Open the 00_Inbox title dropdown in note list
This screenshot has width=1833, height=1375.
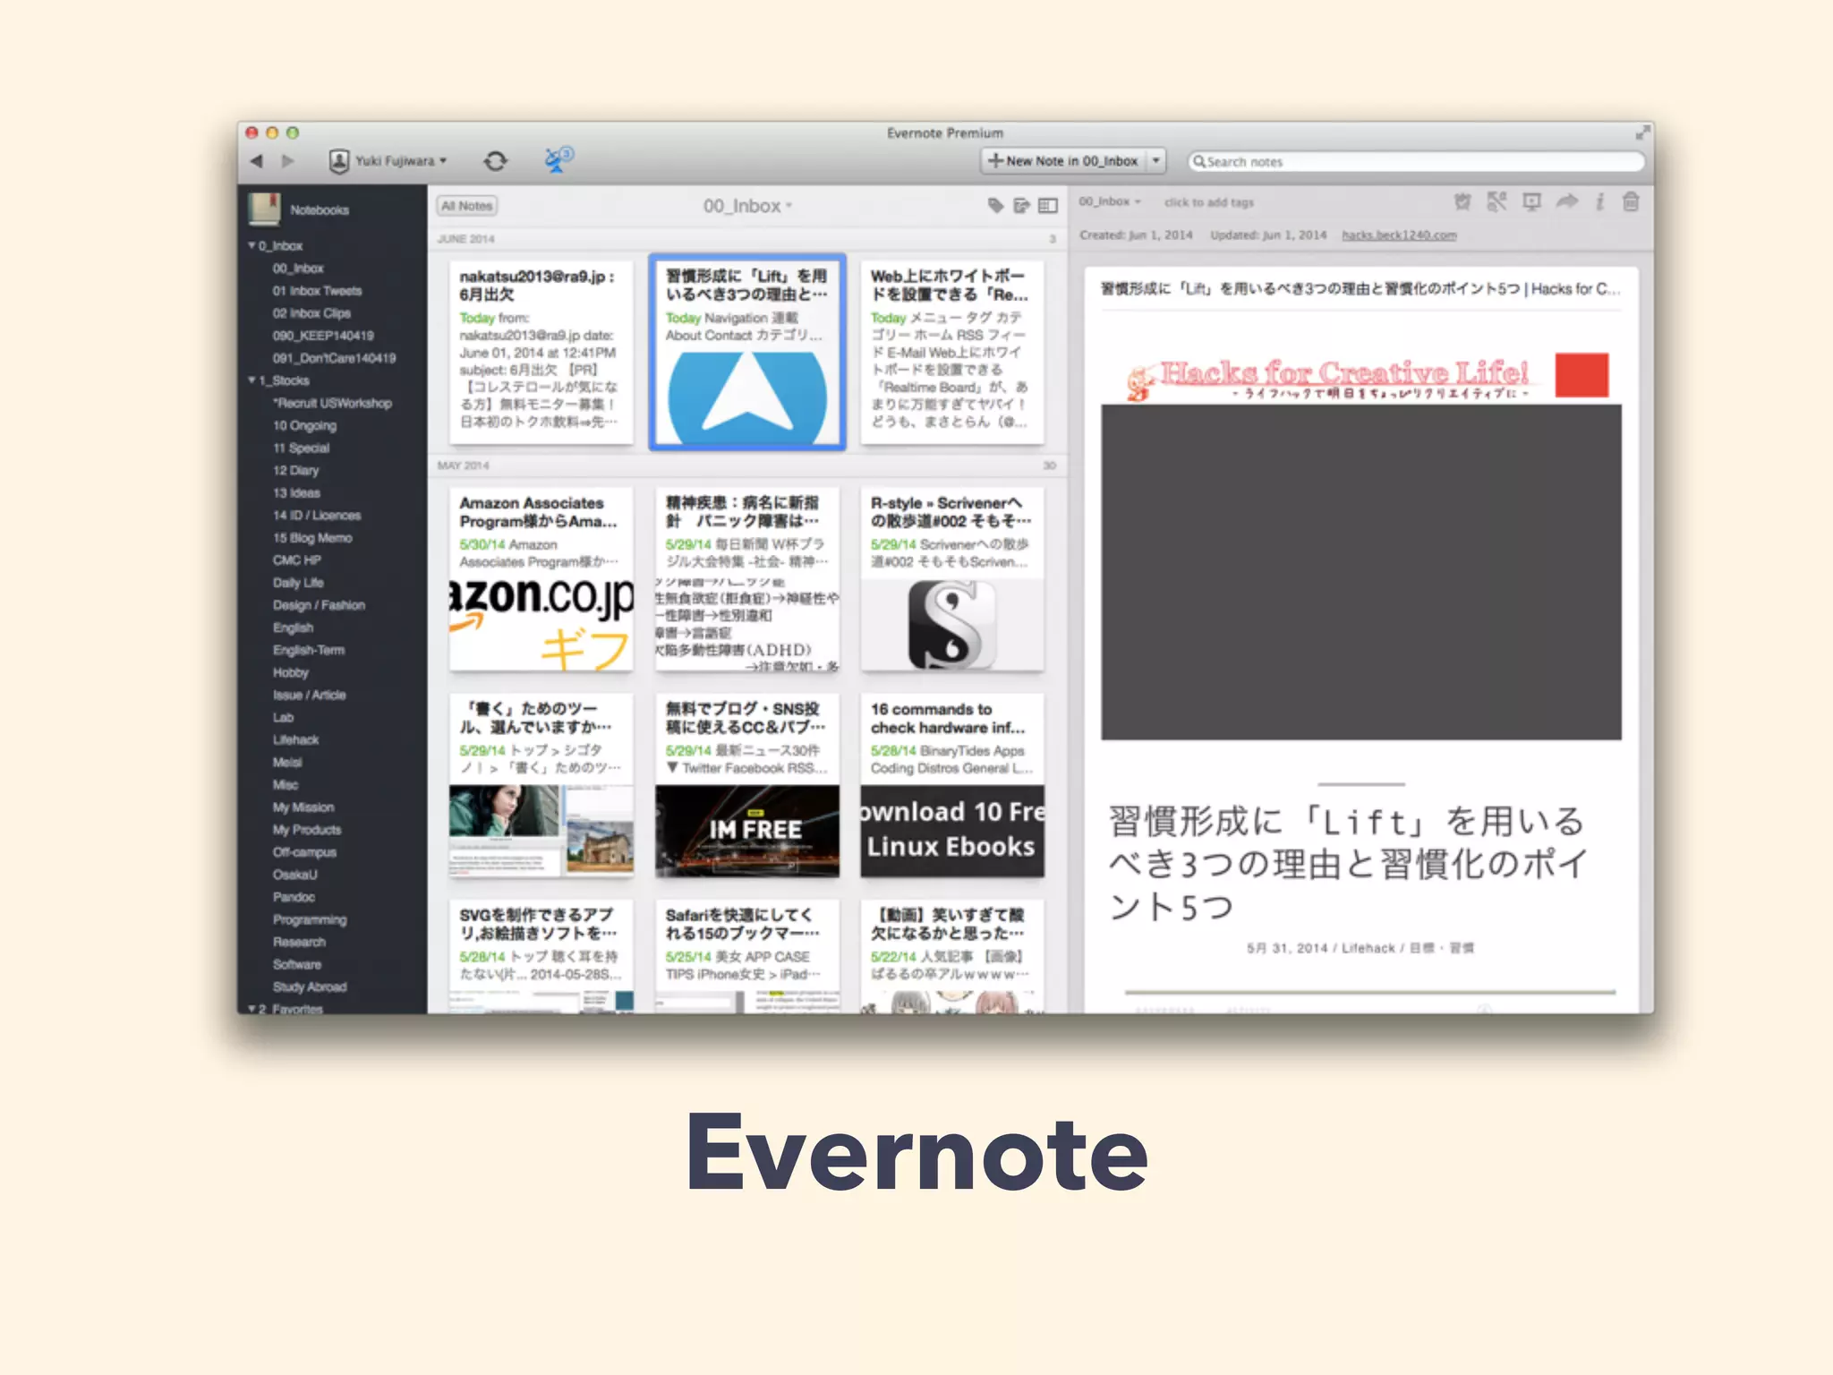(747, 206)
